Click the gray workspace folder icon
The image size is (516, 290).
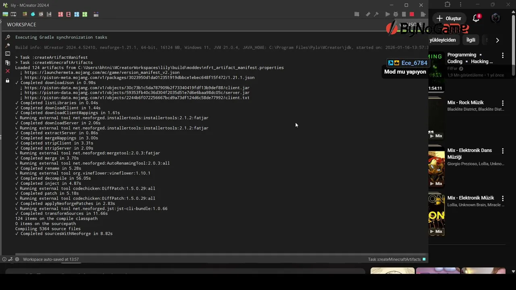(357, 14)
